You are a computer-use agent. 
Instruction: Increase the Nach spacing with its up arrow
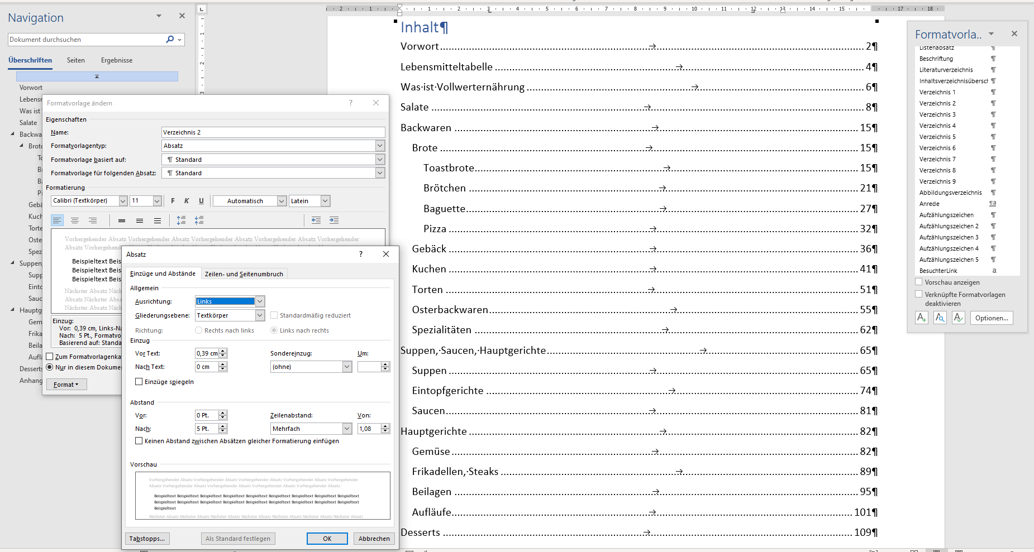tap(222, 426)
